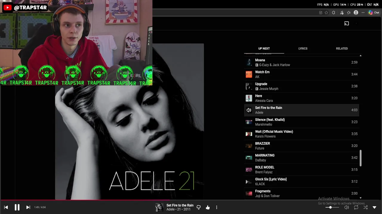Adjust the volume slider

(x=332, y=207)
